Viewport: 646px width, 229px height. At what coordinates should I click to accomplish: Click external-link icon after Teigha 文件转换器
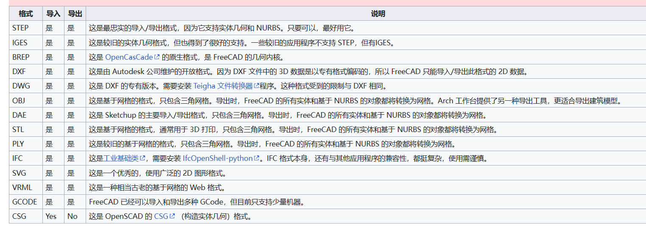point(257,86)
